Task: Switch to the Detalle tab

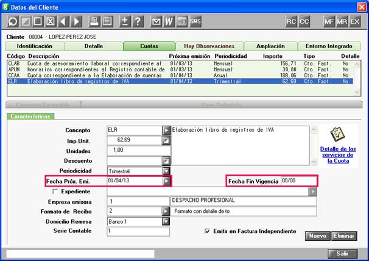Action: click(x=94, y=46)
